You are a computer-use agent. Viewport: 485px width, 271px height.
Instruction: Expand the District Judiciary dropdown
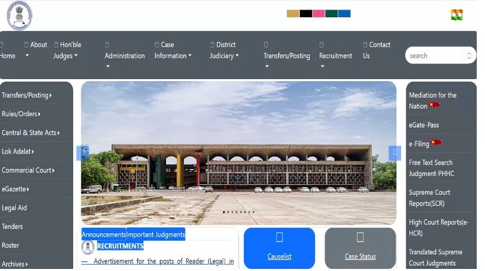tap(225, 50)
